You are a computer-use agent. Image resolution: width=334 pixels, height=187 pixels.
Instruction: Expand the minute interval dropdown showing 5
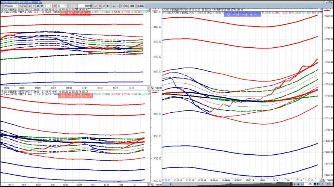click(51, 6)
